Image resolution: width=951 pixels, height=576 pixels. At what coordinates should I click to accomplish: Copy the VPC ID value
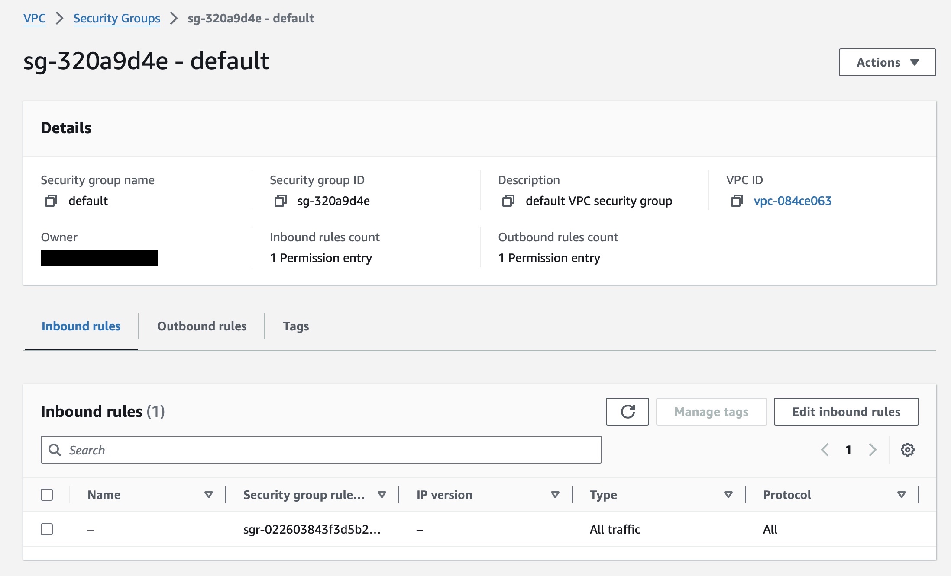point(737,201)
